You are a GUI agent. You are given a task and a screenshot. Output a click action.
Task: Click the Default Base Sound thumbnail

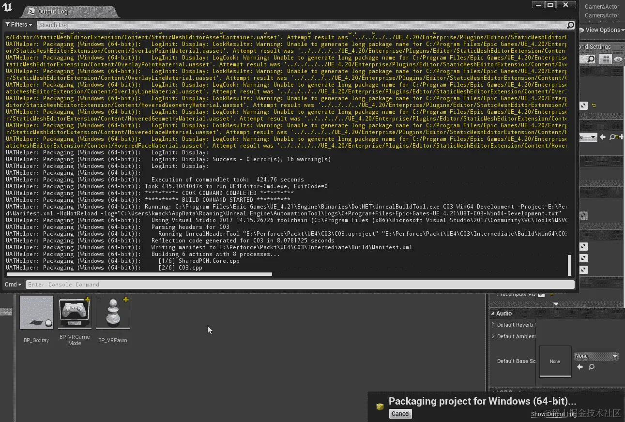[555, 361]
